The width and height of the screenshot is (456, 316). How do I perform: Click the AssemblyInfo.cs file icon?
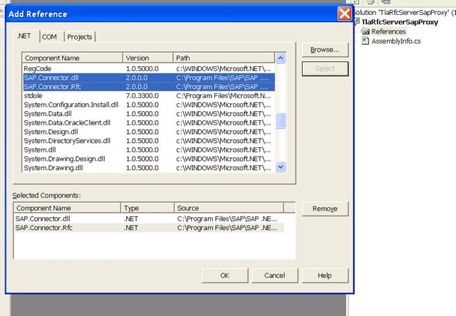(x=366, y=41)
